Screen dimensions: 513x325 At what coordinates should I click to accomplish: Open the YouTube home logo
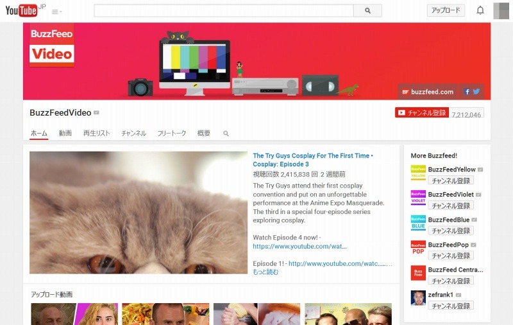22,10
